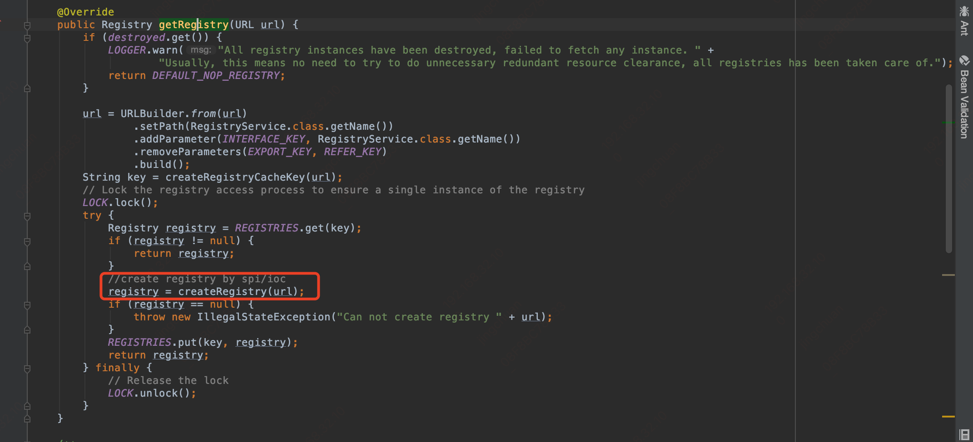Click 'REFER_KEY' constant
The width and height of the screenshot is (973, 442).
click(352, 152)
